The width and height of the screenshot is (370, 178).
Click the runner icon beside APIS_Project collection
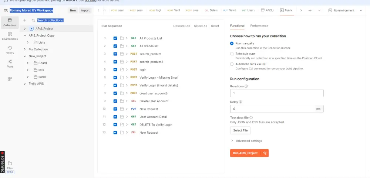click(x=31, y=29)
